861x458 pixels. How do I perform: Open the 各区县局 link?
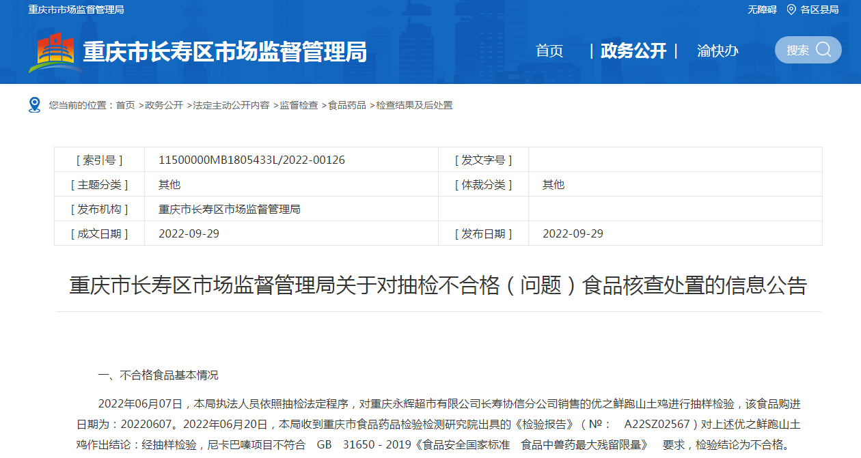pos(819,10)
